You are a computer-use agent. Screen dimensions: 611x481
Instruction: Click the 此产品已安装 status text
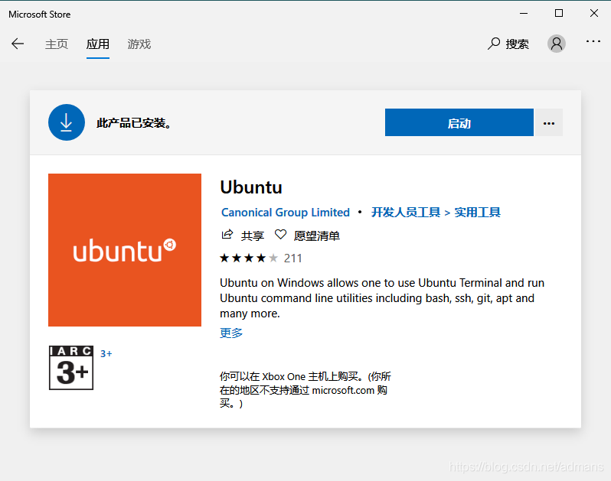(134, 123)
